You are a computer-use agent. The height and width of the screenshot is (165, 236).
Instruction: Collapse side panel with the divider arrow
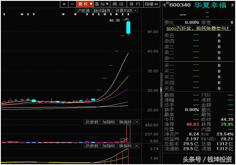pos(161,90)
